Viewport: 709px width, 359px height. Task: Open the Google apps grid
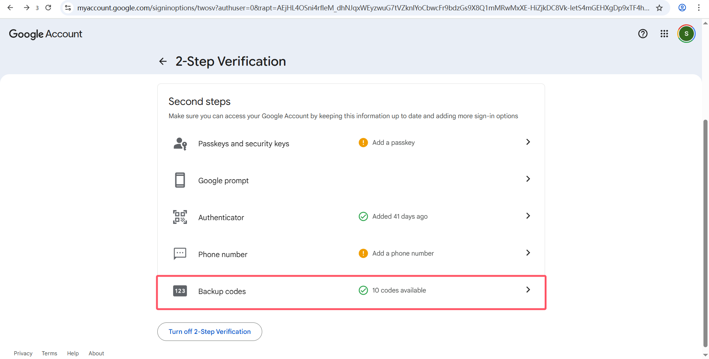tap(664, 34)
